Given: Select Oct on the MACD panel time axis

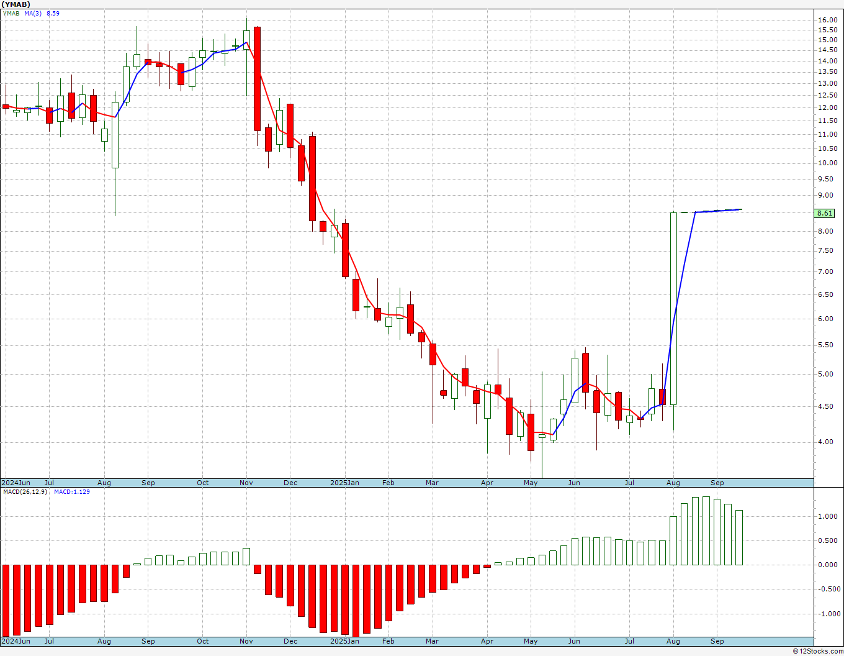Looking at the screenshot, I should click(203, 641).
